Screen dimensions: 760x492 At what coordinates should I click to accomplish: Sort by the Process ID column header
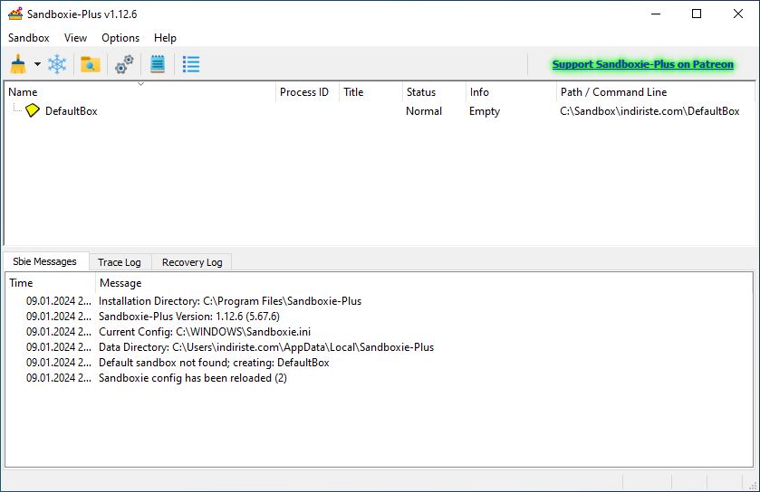point(307,92)
